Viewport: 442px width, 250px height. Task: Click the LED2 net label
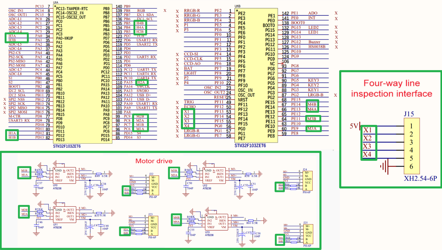click(313, 27)
